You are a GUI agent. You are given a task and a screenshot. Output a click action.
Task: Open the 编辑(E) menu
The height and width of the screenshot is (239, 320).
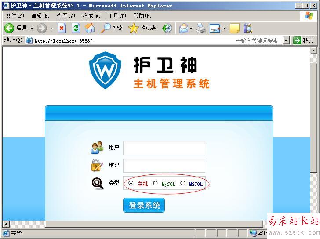click(40, 16)
